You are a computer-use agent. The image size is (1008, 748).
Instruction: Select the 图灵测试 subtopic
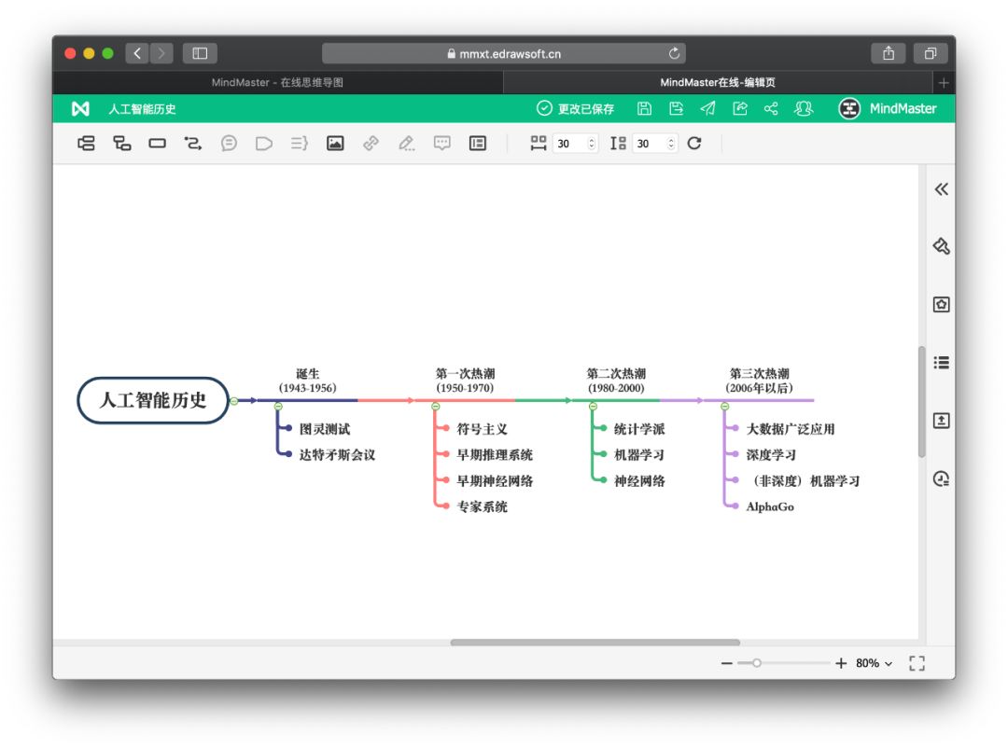tap(325, 429)
